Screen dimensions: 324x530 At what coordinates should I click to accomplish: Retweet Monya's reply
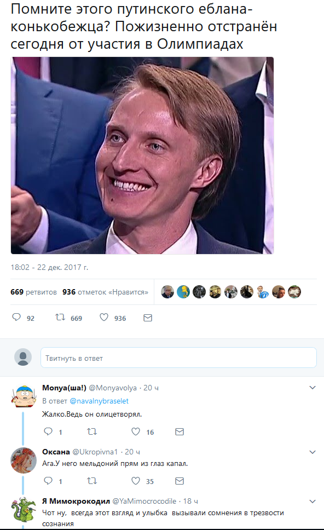pos(92,431)
